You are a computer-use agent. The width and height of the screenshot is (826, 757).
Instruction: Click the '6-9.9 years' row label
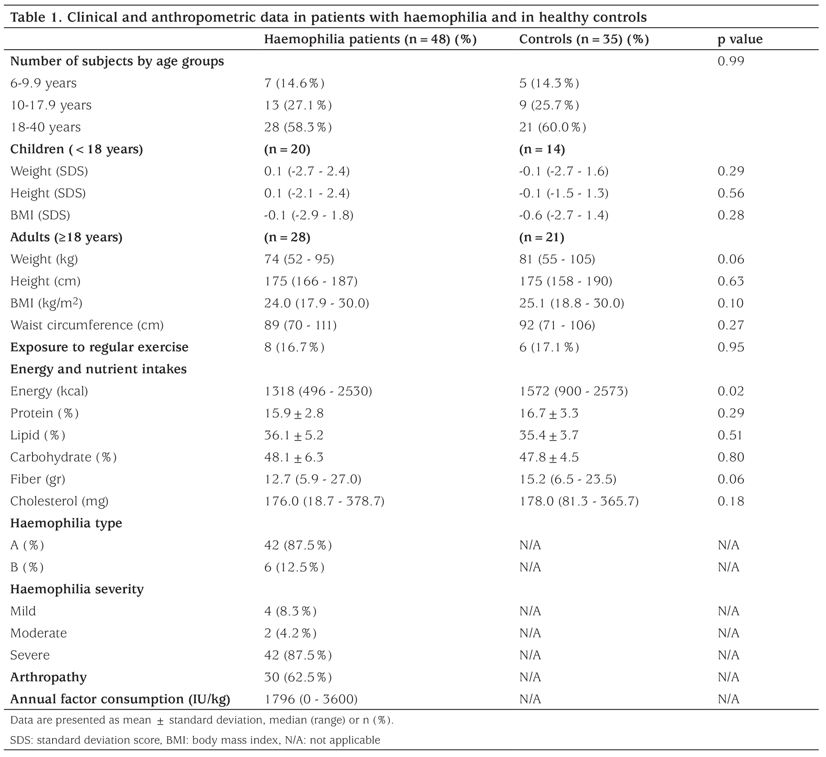(43, 84)
